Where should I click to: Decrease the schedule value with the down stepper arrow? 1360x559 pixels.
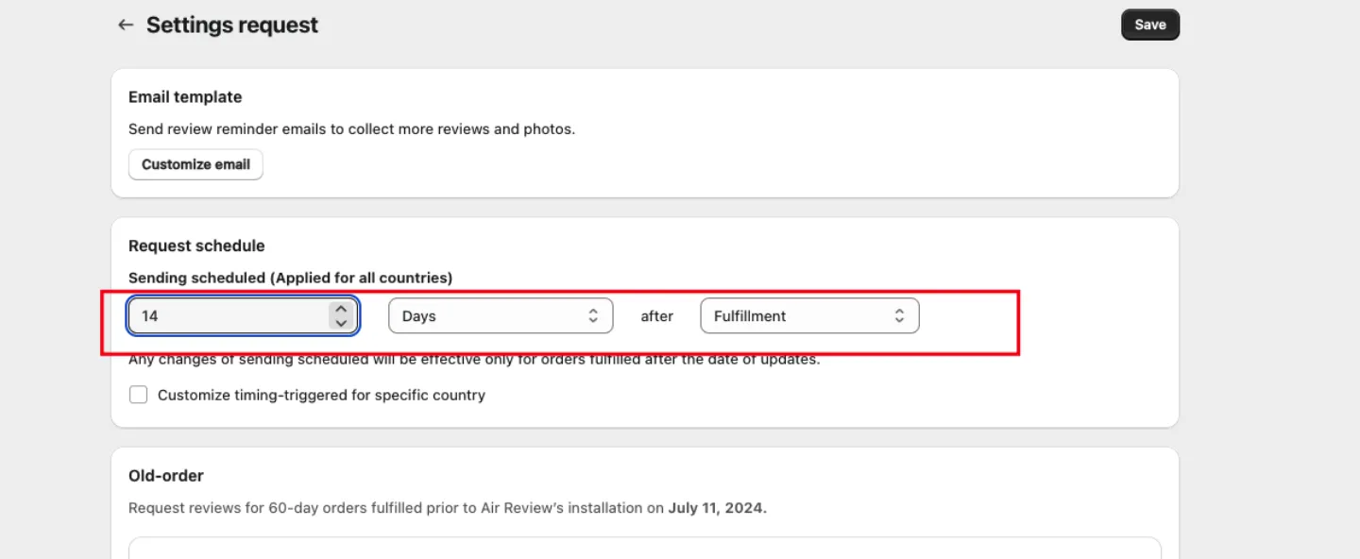click(x=341, y=323)
